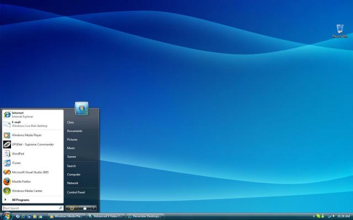Open Documents from the Start menu
Screen dimensions: 353x220
[x=74, y=131]
